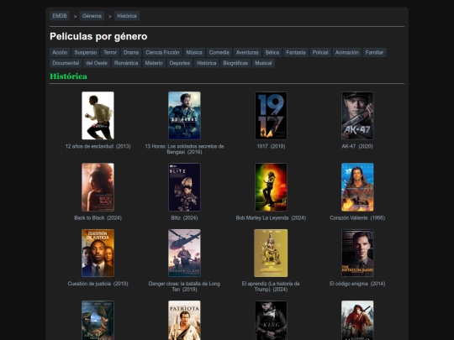Open the 12 años de esclavitud poster
The height and width of the screenshot is (340, 454).
point(98,116)
